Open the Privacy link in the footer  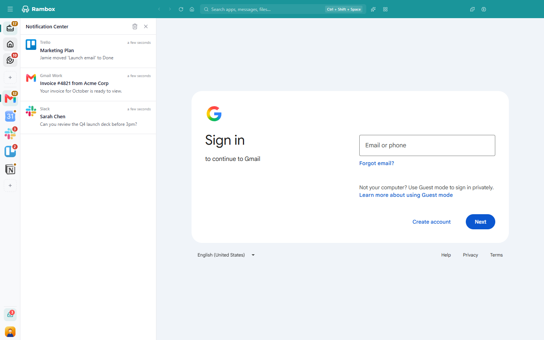click(x=470, y=255)
